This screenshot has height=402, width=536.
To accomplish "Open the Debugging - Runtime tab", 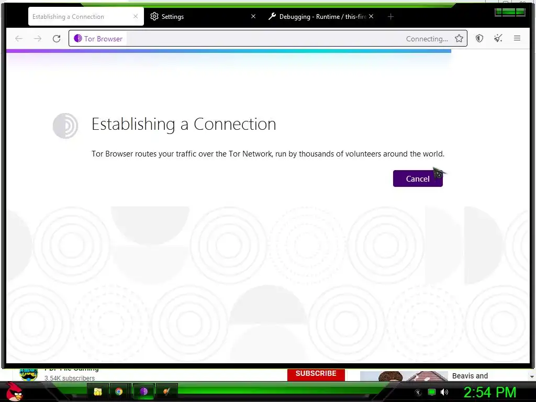I will point(321,16).
